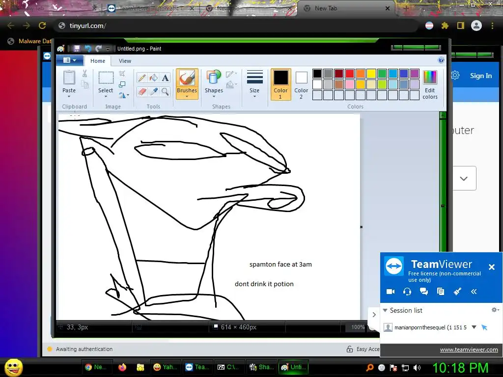
Task: Toggle Color 2 selection
Action: tap(301, 84)
